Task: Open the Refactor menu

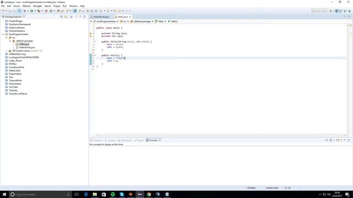Action: (26, 6)
